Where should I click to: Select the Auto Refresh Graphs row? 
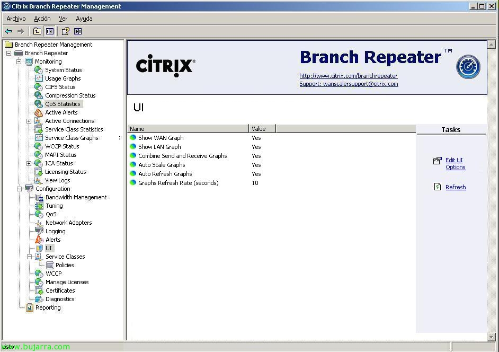click(x=271, y=174)
